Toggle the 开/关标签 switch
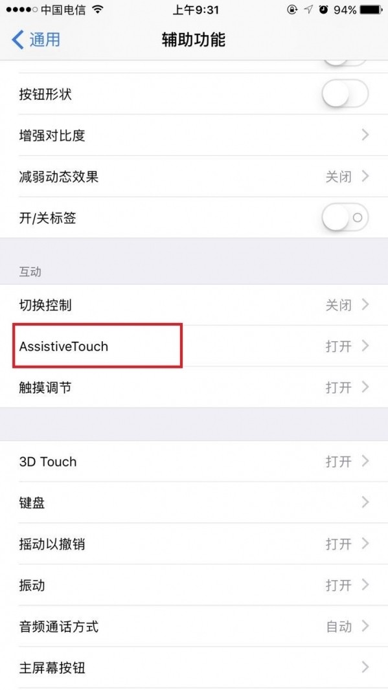Viewport: 388px width, 690px height. tap(345, 217)
